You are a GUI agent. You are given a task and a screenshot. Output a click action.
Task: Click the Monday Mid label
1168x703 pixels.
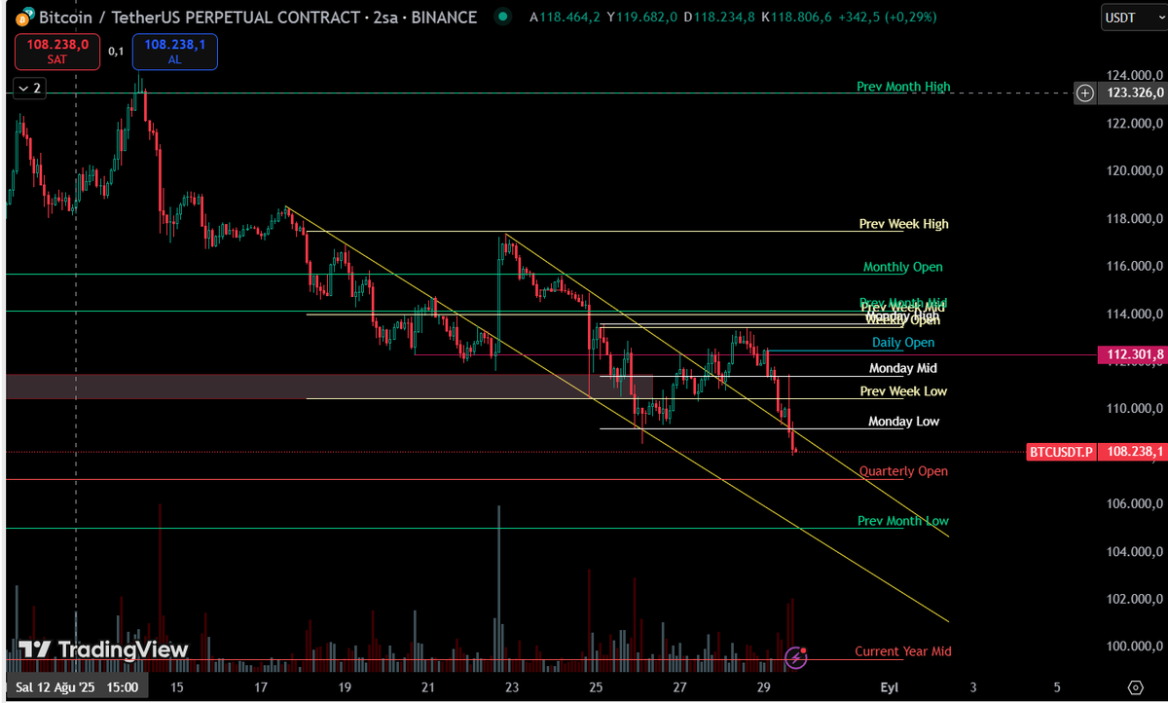(902, 368)
